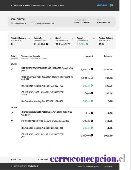Click the outlined arrow icon next to ₹1,87,329
131x170 pixels.
[69, 44]
